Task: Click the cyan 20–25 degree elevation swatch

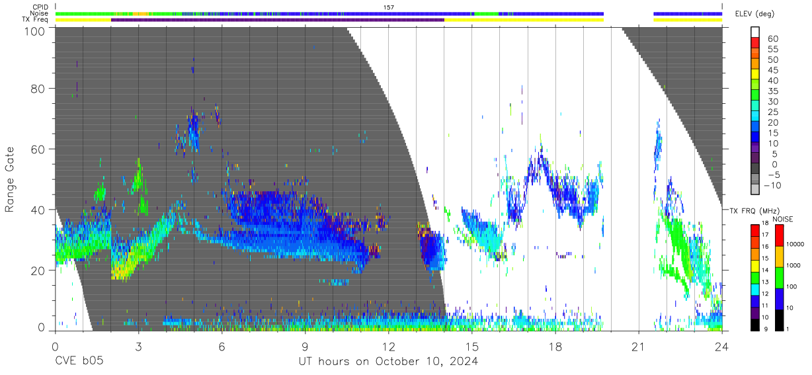Action: point(755,116)
